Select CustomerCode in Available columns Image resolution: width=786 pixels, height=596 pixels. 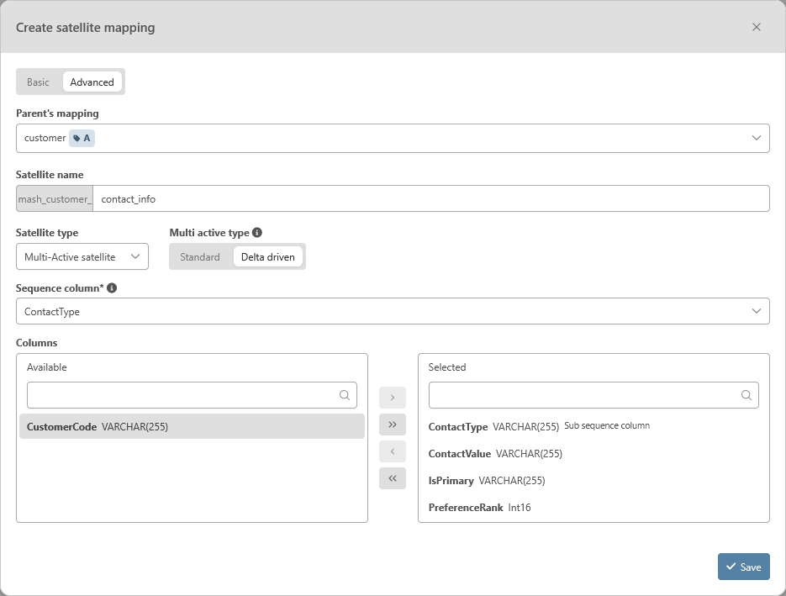[x=192, y=426]
